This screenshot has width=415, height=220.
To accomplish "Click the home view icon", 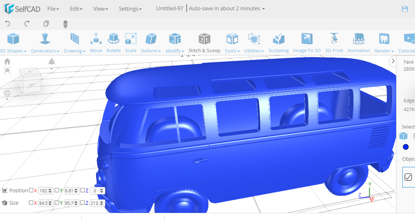I will pos(7,61).
